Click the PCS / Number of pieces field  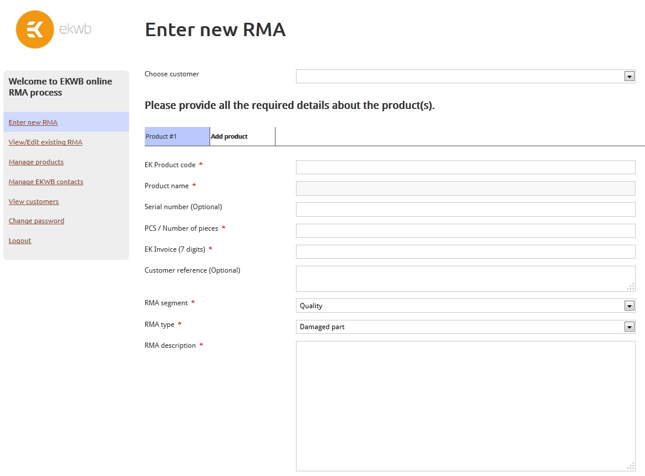pyautogui.click(x=465, y=231)
